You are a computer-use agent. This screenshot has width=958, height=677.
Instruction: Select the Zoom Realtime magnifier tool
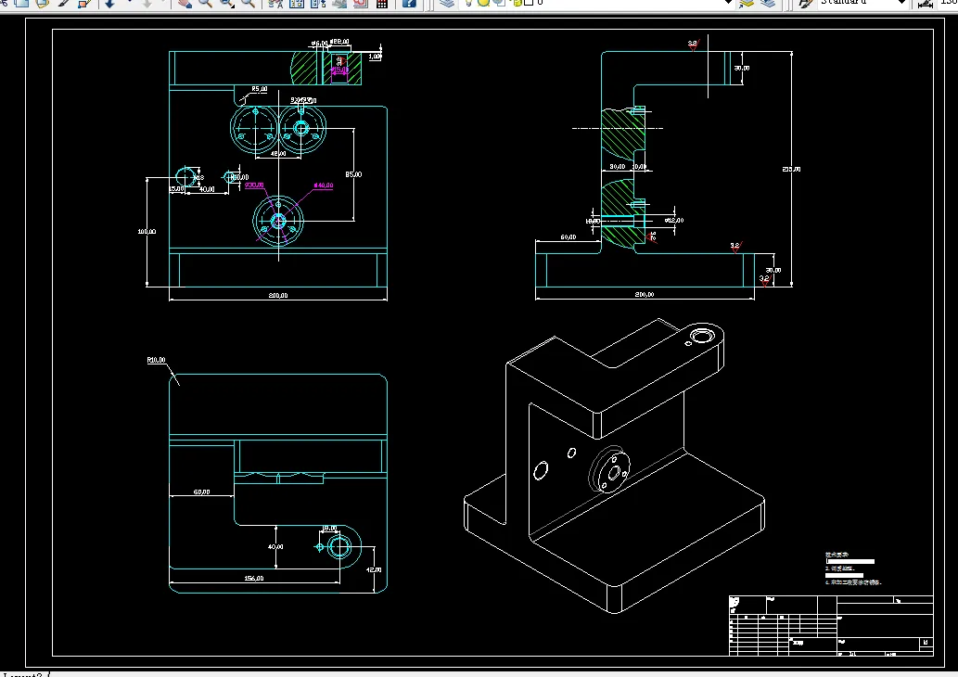coord(205,3)
